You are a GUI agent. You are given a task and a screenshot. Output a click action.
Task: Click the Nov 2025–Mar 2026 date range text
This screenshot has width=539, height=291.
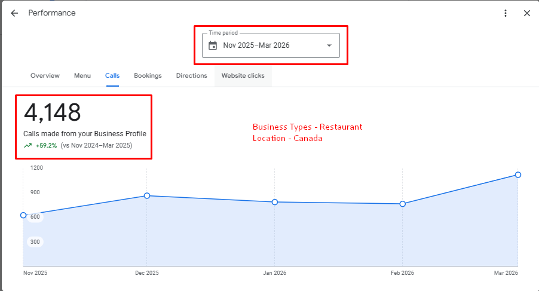[x=256, y=45]
